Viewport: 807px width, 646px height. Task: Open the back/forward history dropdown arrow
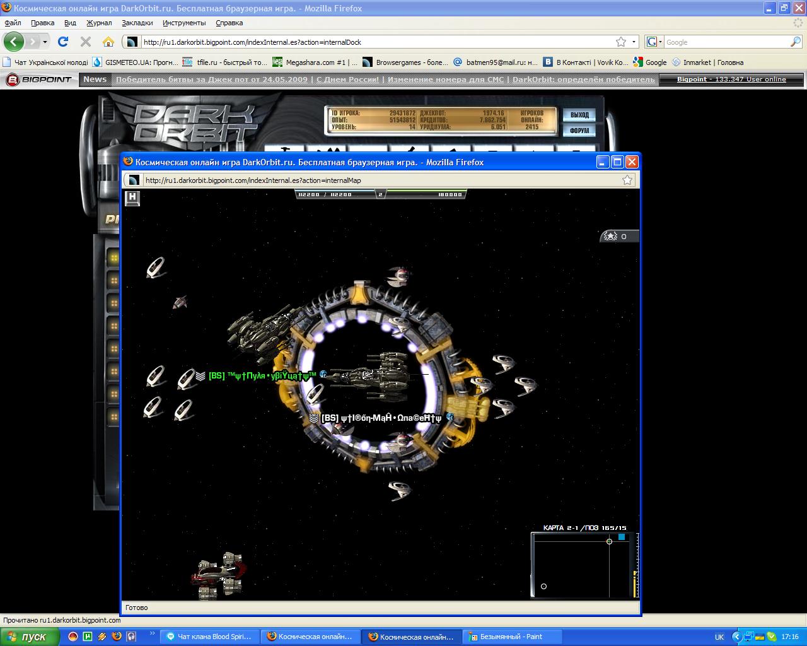pyautogui.click(x=45, y=42)
